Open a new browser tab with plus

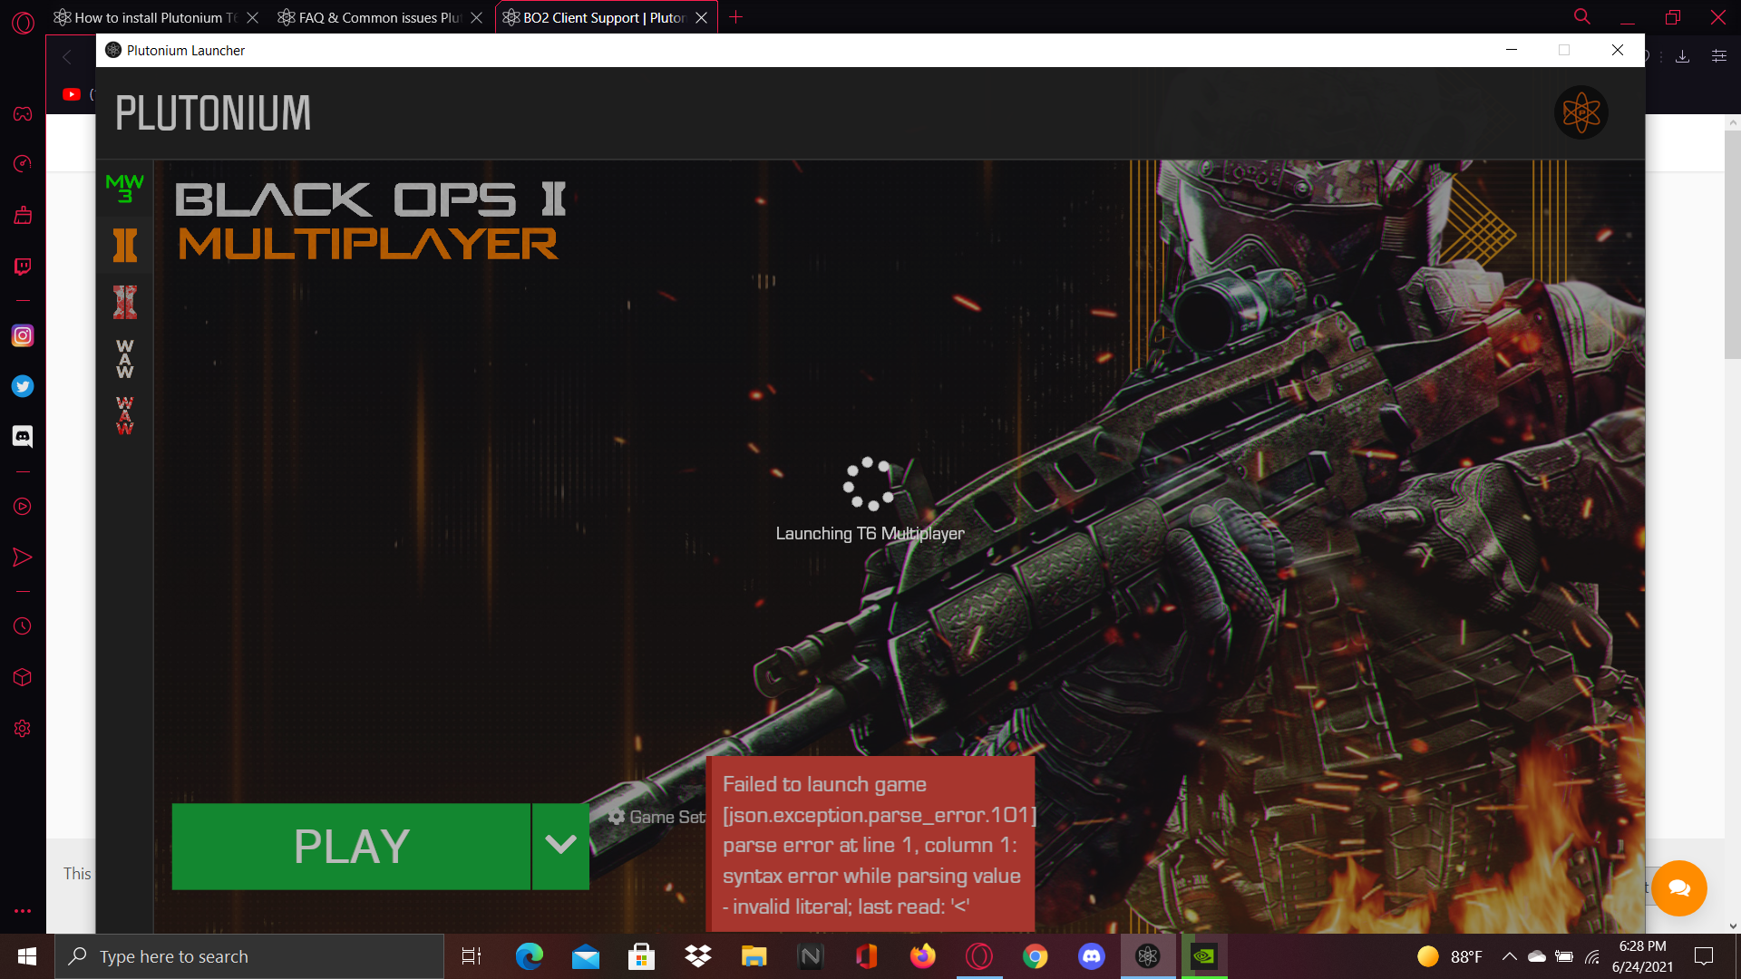point(736,17)
